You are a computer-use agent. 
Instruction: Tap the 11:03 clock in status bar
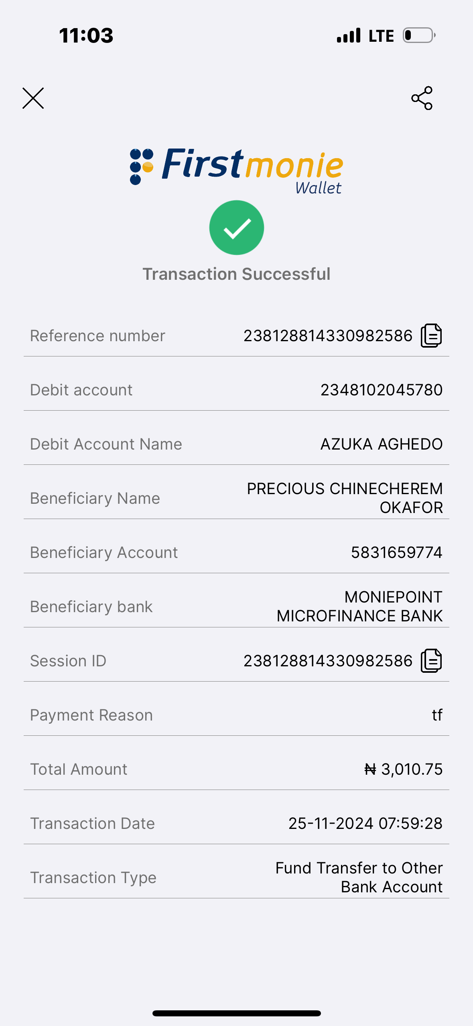[x=86, y=35]
